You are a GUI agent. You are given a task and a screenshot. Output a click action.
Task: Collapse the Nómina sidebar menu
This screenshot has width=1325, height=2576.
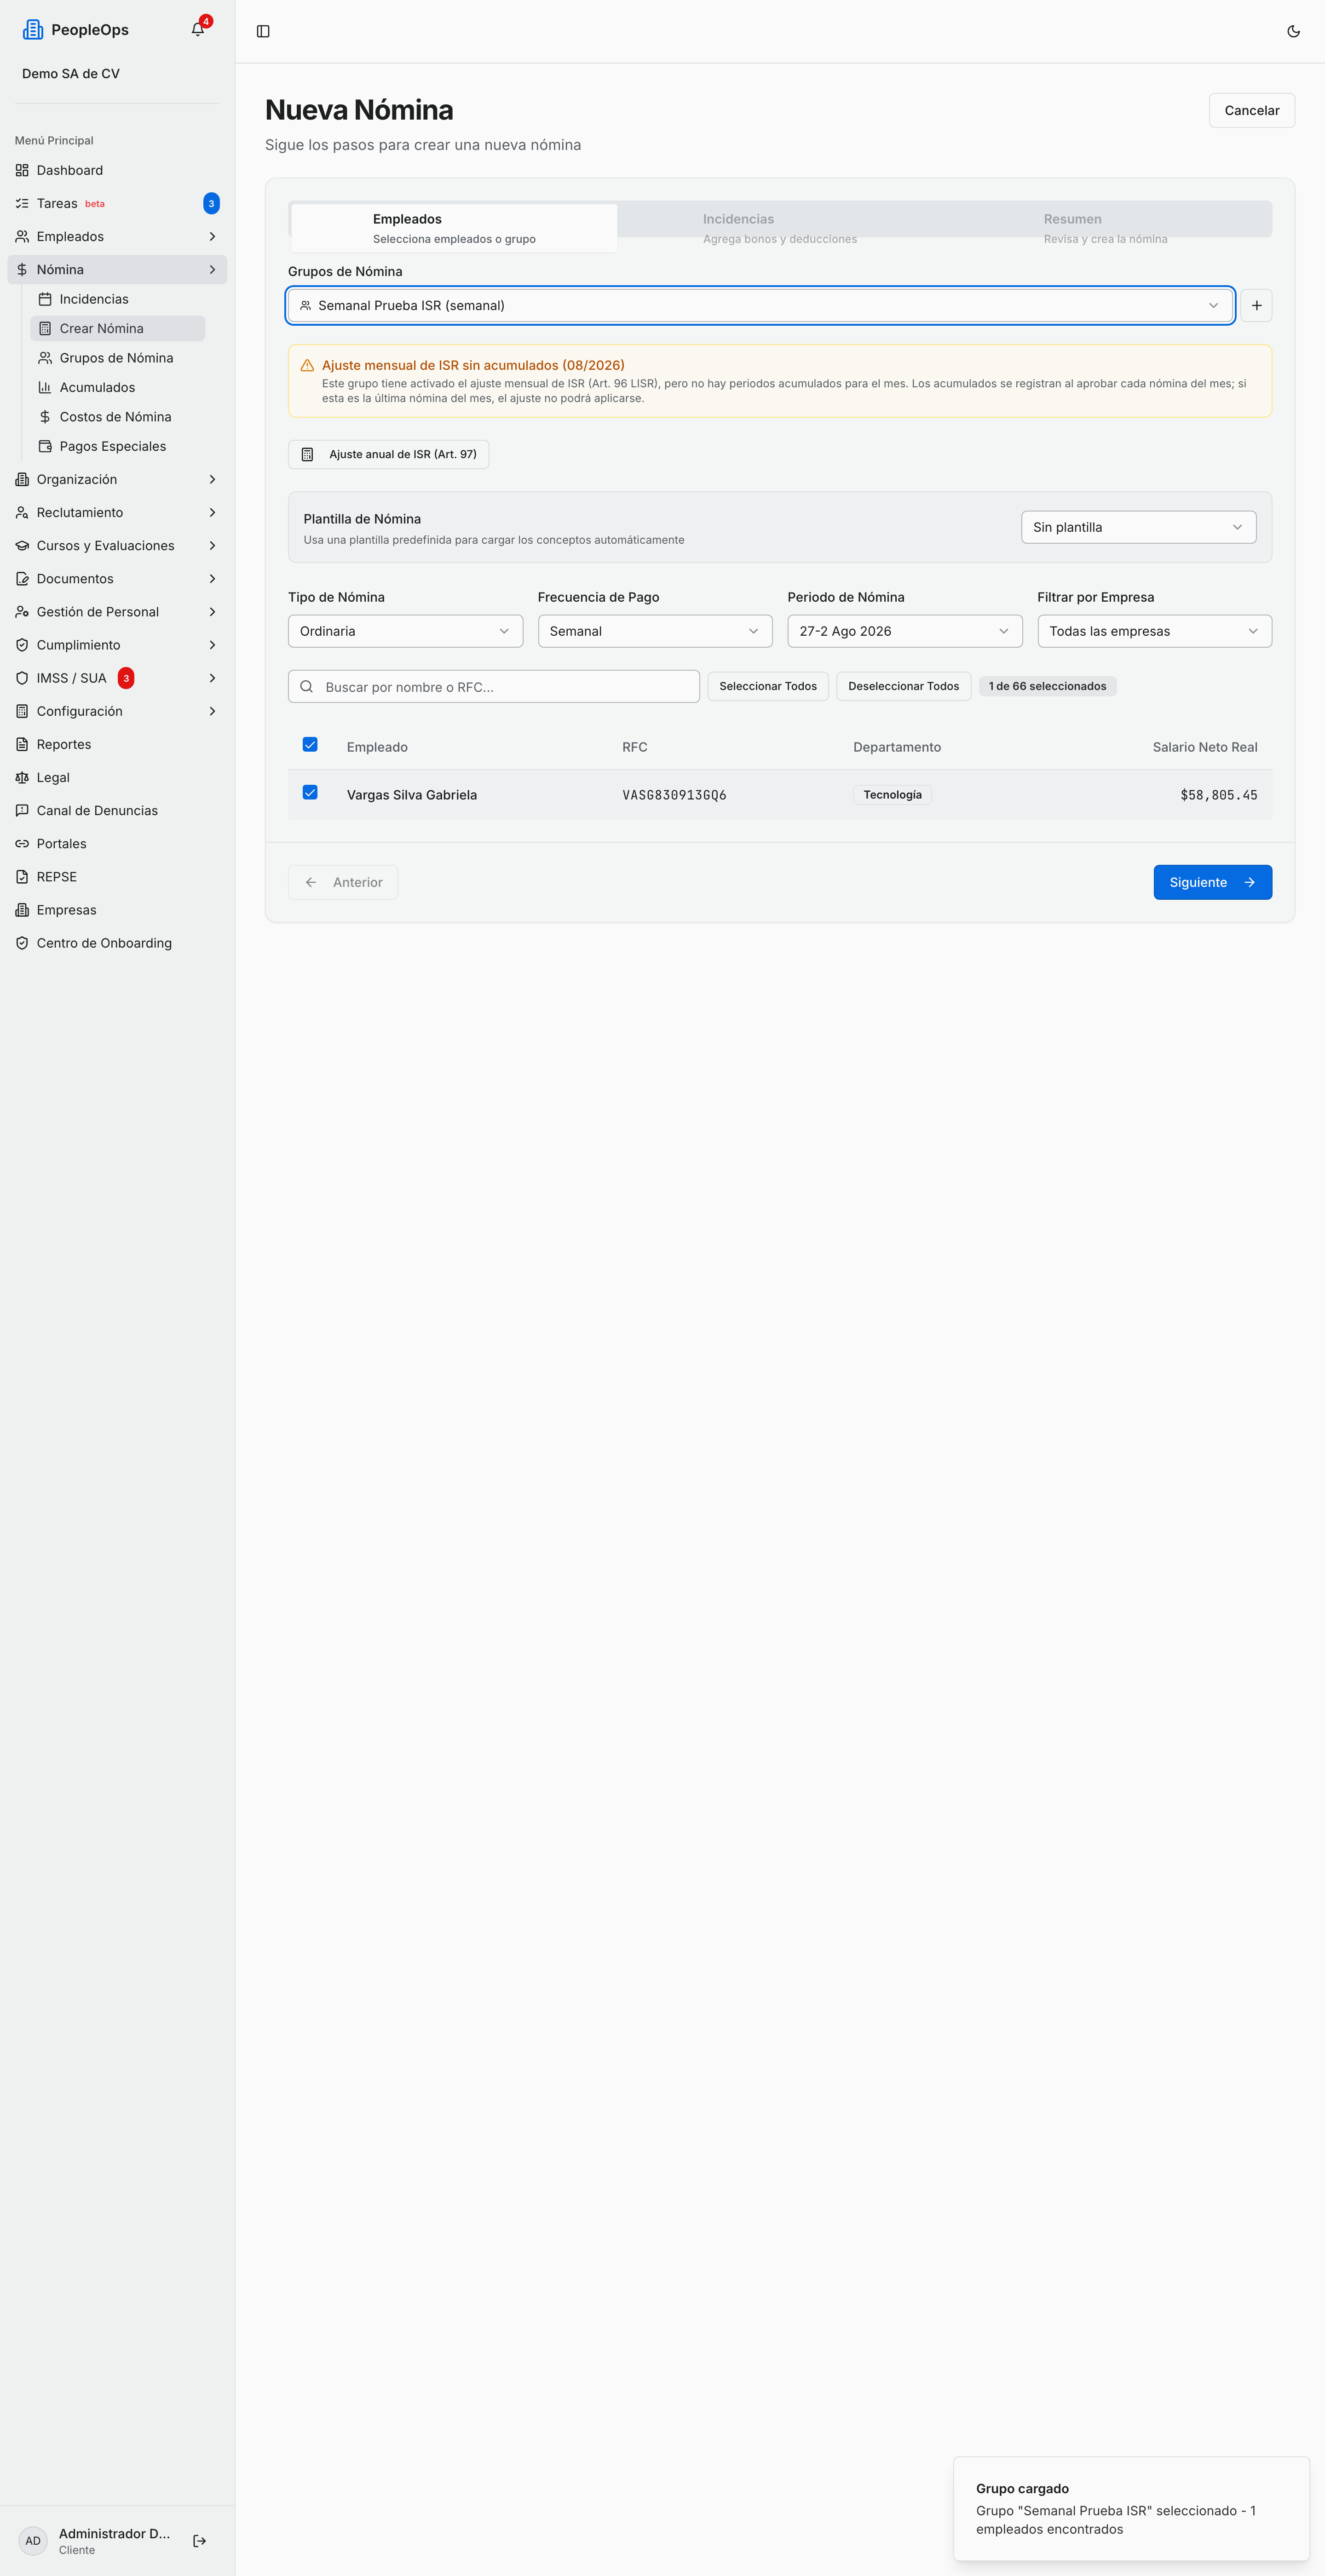pos(117,269)
